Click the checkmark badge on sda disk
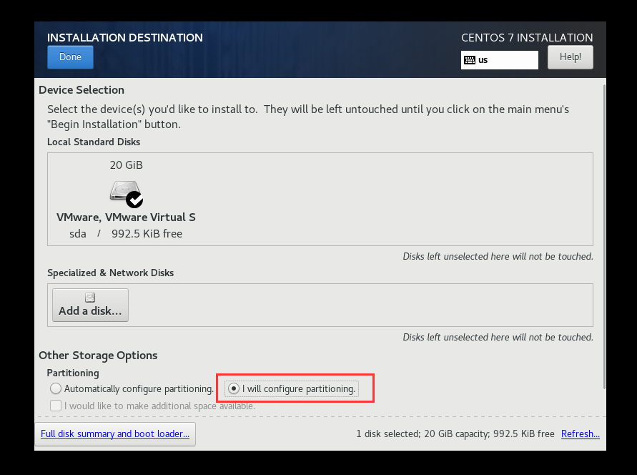This screenshot has height=475, width=637. [x=134, y=200]
